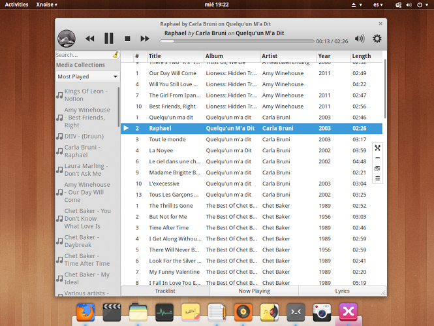Open the video clapperboard app in dock
The image size is (434, 326).
pyautogui.click(x=112, y=312)
